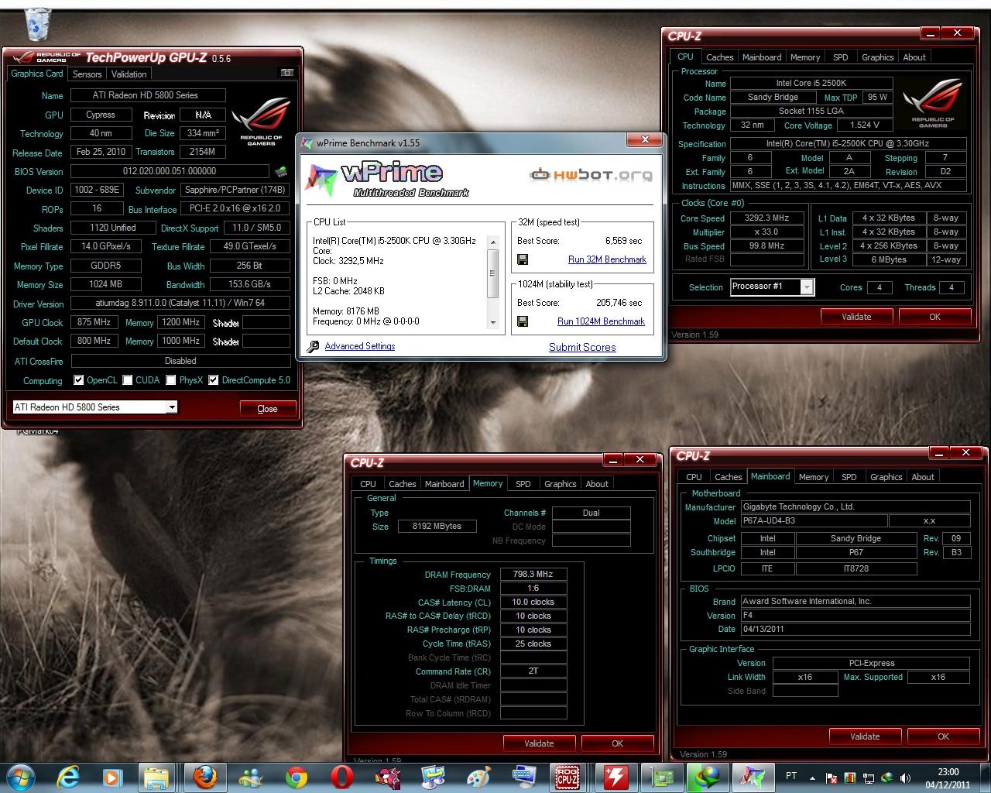Click the CPU List scrollbar thumb
Screen dimensions: 991x793
coord(493,273)
